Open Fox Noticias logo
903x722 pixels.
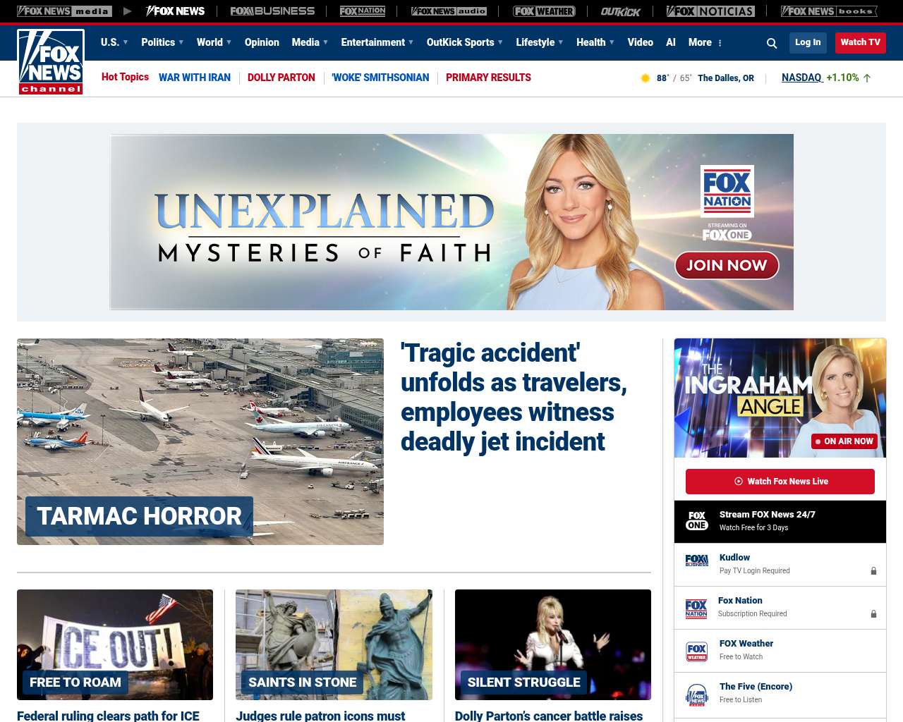point(710,11)
